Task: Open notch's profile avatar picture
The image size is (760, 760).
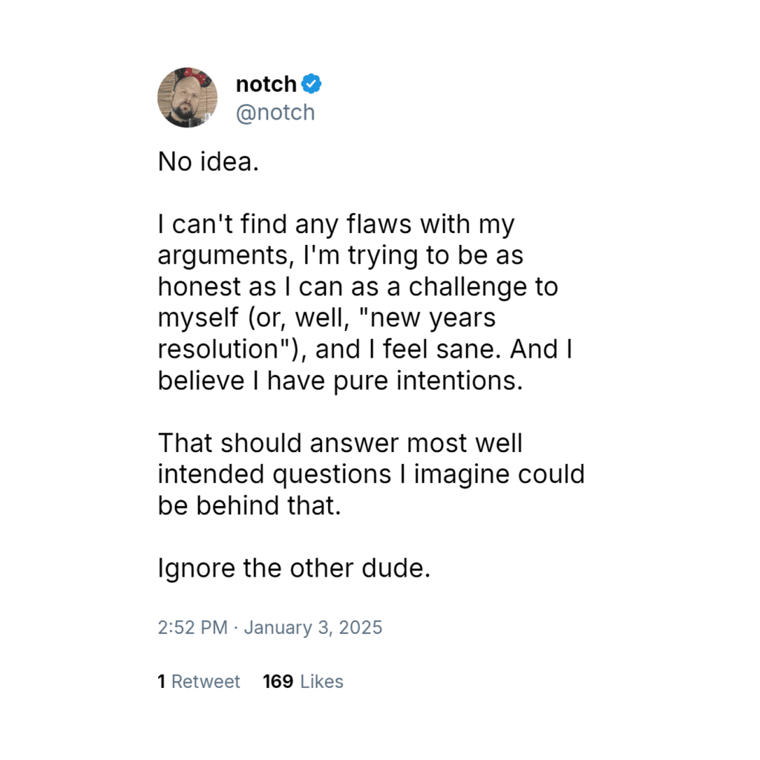Action: click(x=186, y=97)
